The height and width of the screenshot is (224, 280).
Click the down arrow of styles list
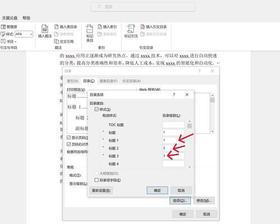click(x=189, y=167)
